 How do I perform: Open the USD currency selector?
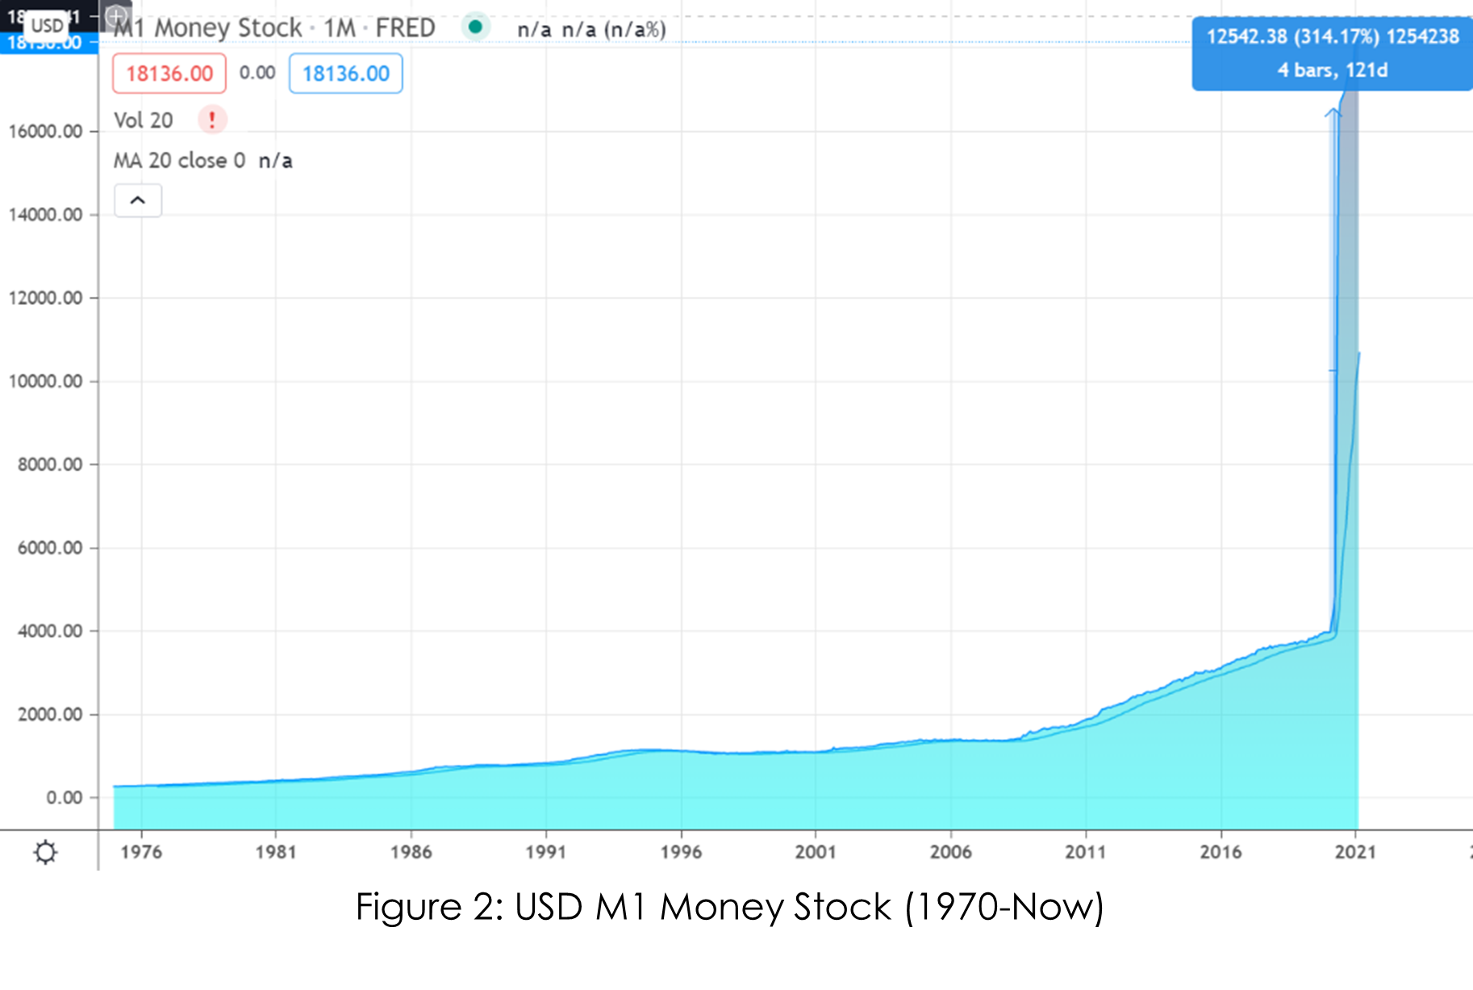pos(47,25)
